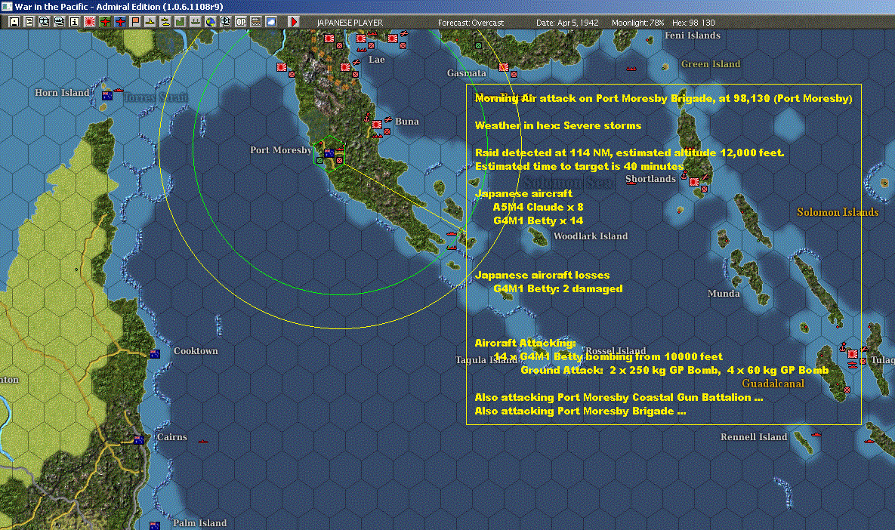Select the Australian flag at Palm Island
The height and width of the screenshot is (530, 895).
click(155, 525)
